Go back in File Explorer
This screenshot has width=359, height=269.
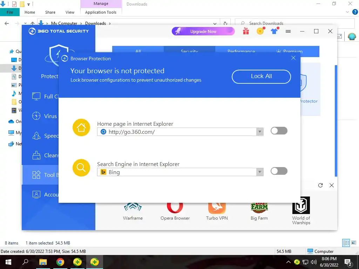[x=7, y=23]
